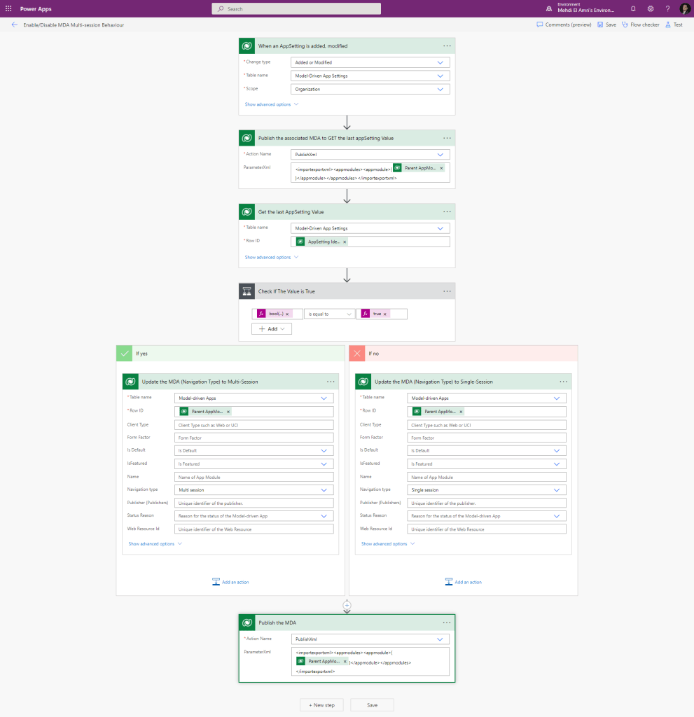Screen dimensions: 694x717
Task: Open the app launcher waffle icon
Action: point(8,9)
